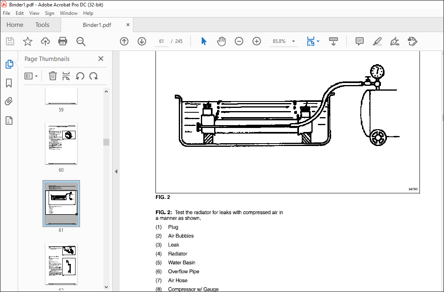Click the 'Overflow Pipe' legend text

184,272
